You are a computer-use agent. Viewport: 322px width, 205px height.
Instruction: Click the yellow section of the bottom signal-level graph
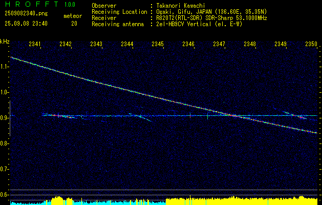[x=242, y=201]
